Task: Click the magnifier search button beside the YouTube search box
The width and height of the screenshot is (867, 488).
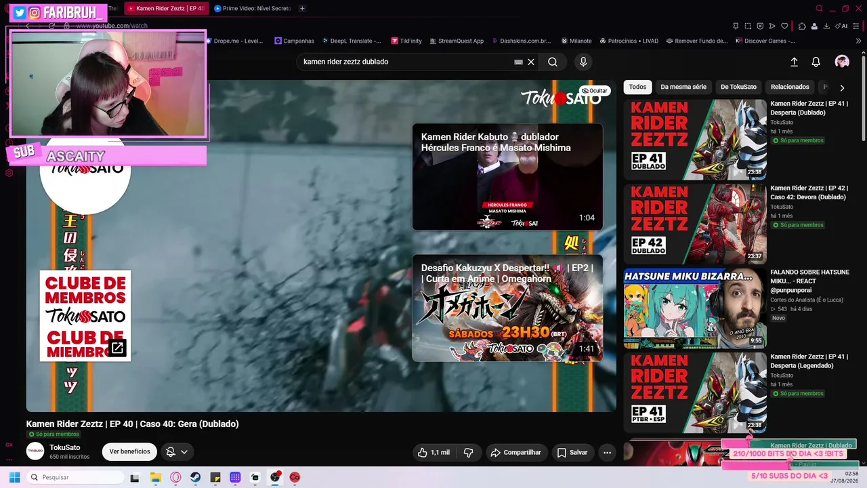Action: (x=553, y=62)
